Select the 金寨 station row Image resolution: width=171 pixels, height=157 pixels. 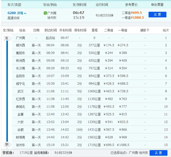click(91, 114)
